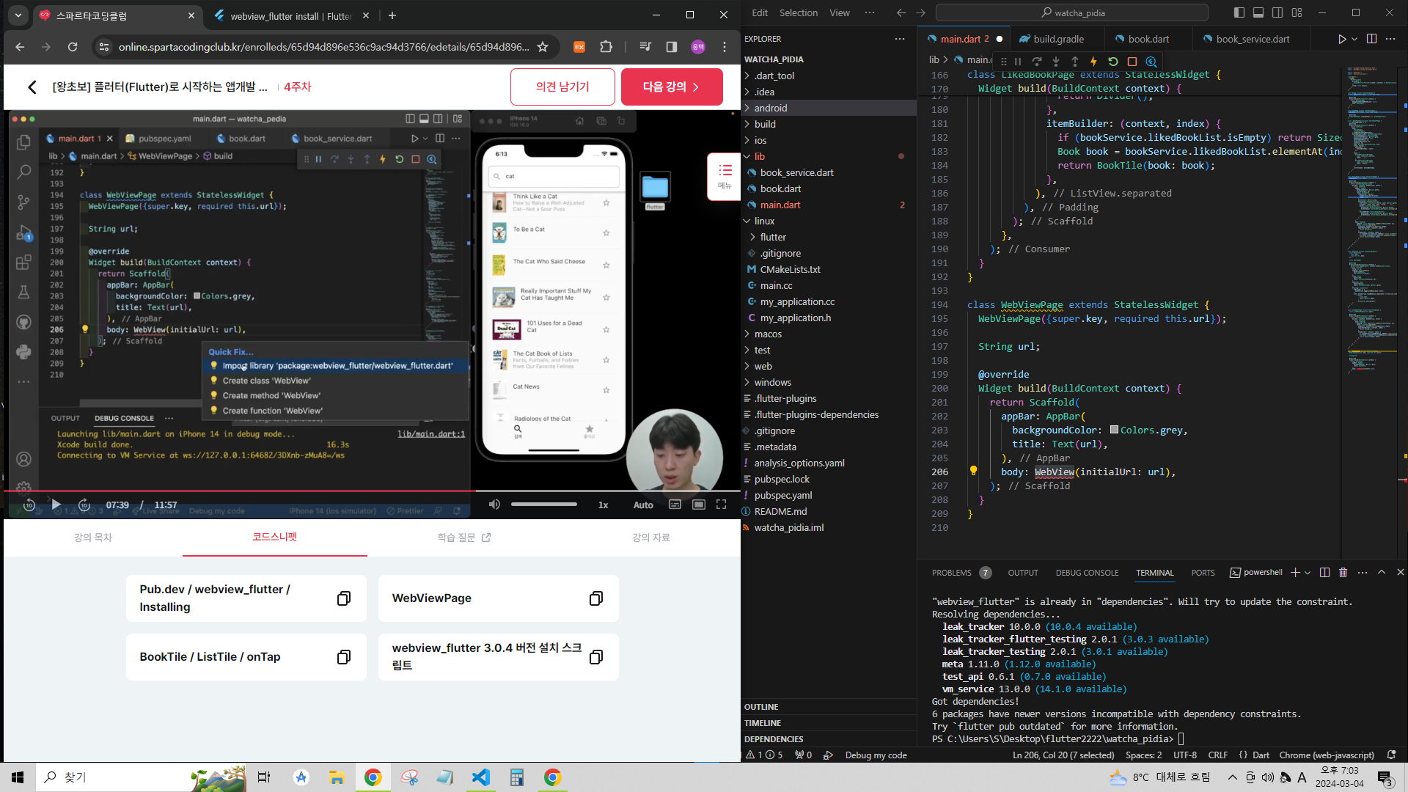The height and width of the screenshot is (792, 1408).
Task: Open the 메뉴 side button
Action: point(725,177)
